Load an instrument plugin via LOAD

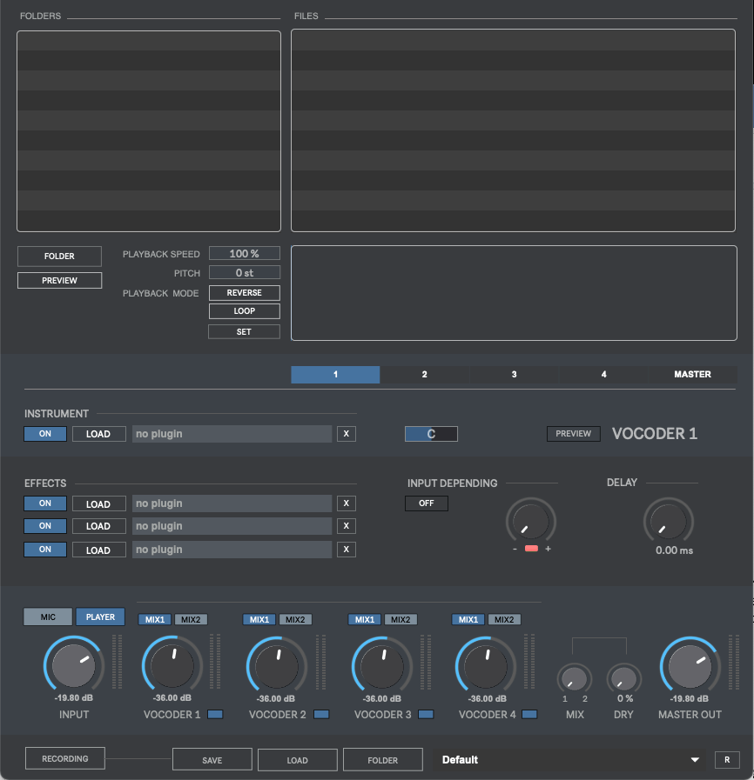tap(98, 433)
